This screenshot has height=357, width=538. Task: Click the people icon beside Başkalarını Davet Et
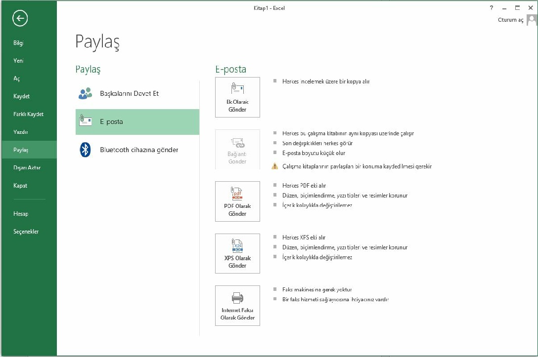coord(86,93)
